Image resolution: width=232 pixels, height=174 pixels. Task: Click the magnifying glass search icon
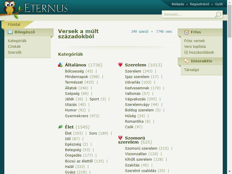click(218, 15)
